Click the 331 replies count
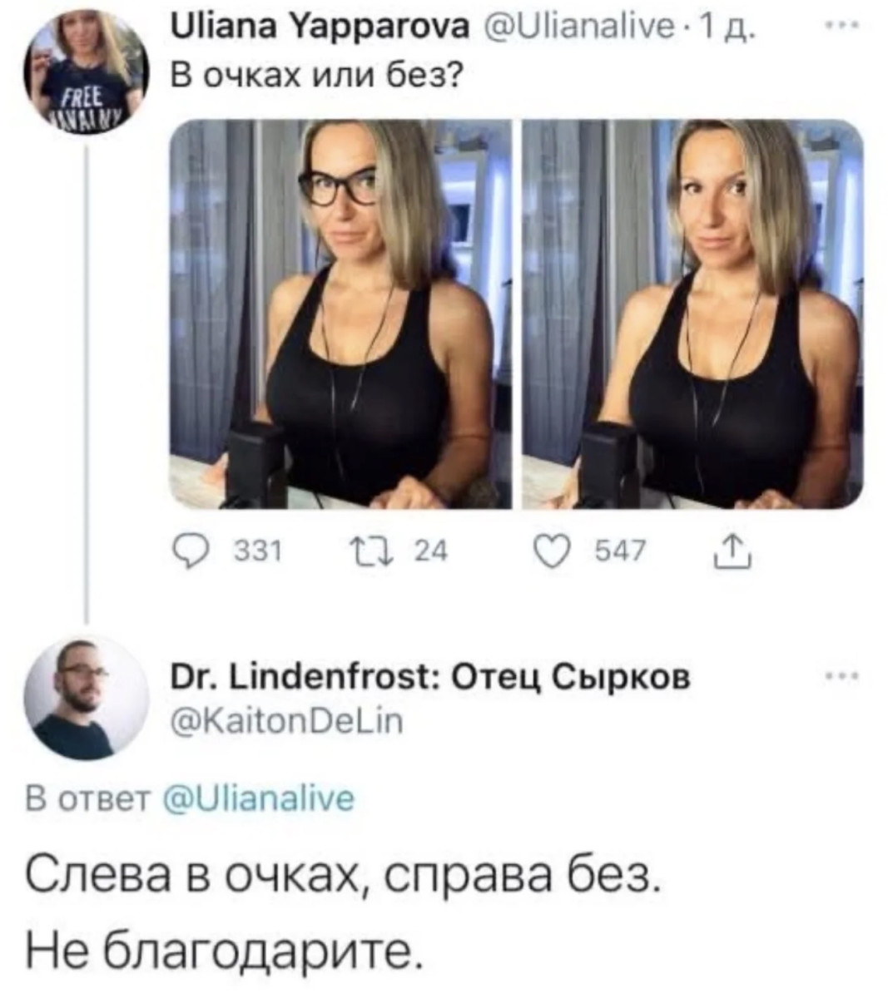This screenshot has width=888, height=998. point(258,551)
